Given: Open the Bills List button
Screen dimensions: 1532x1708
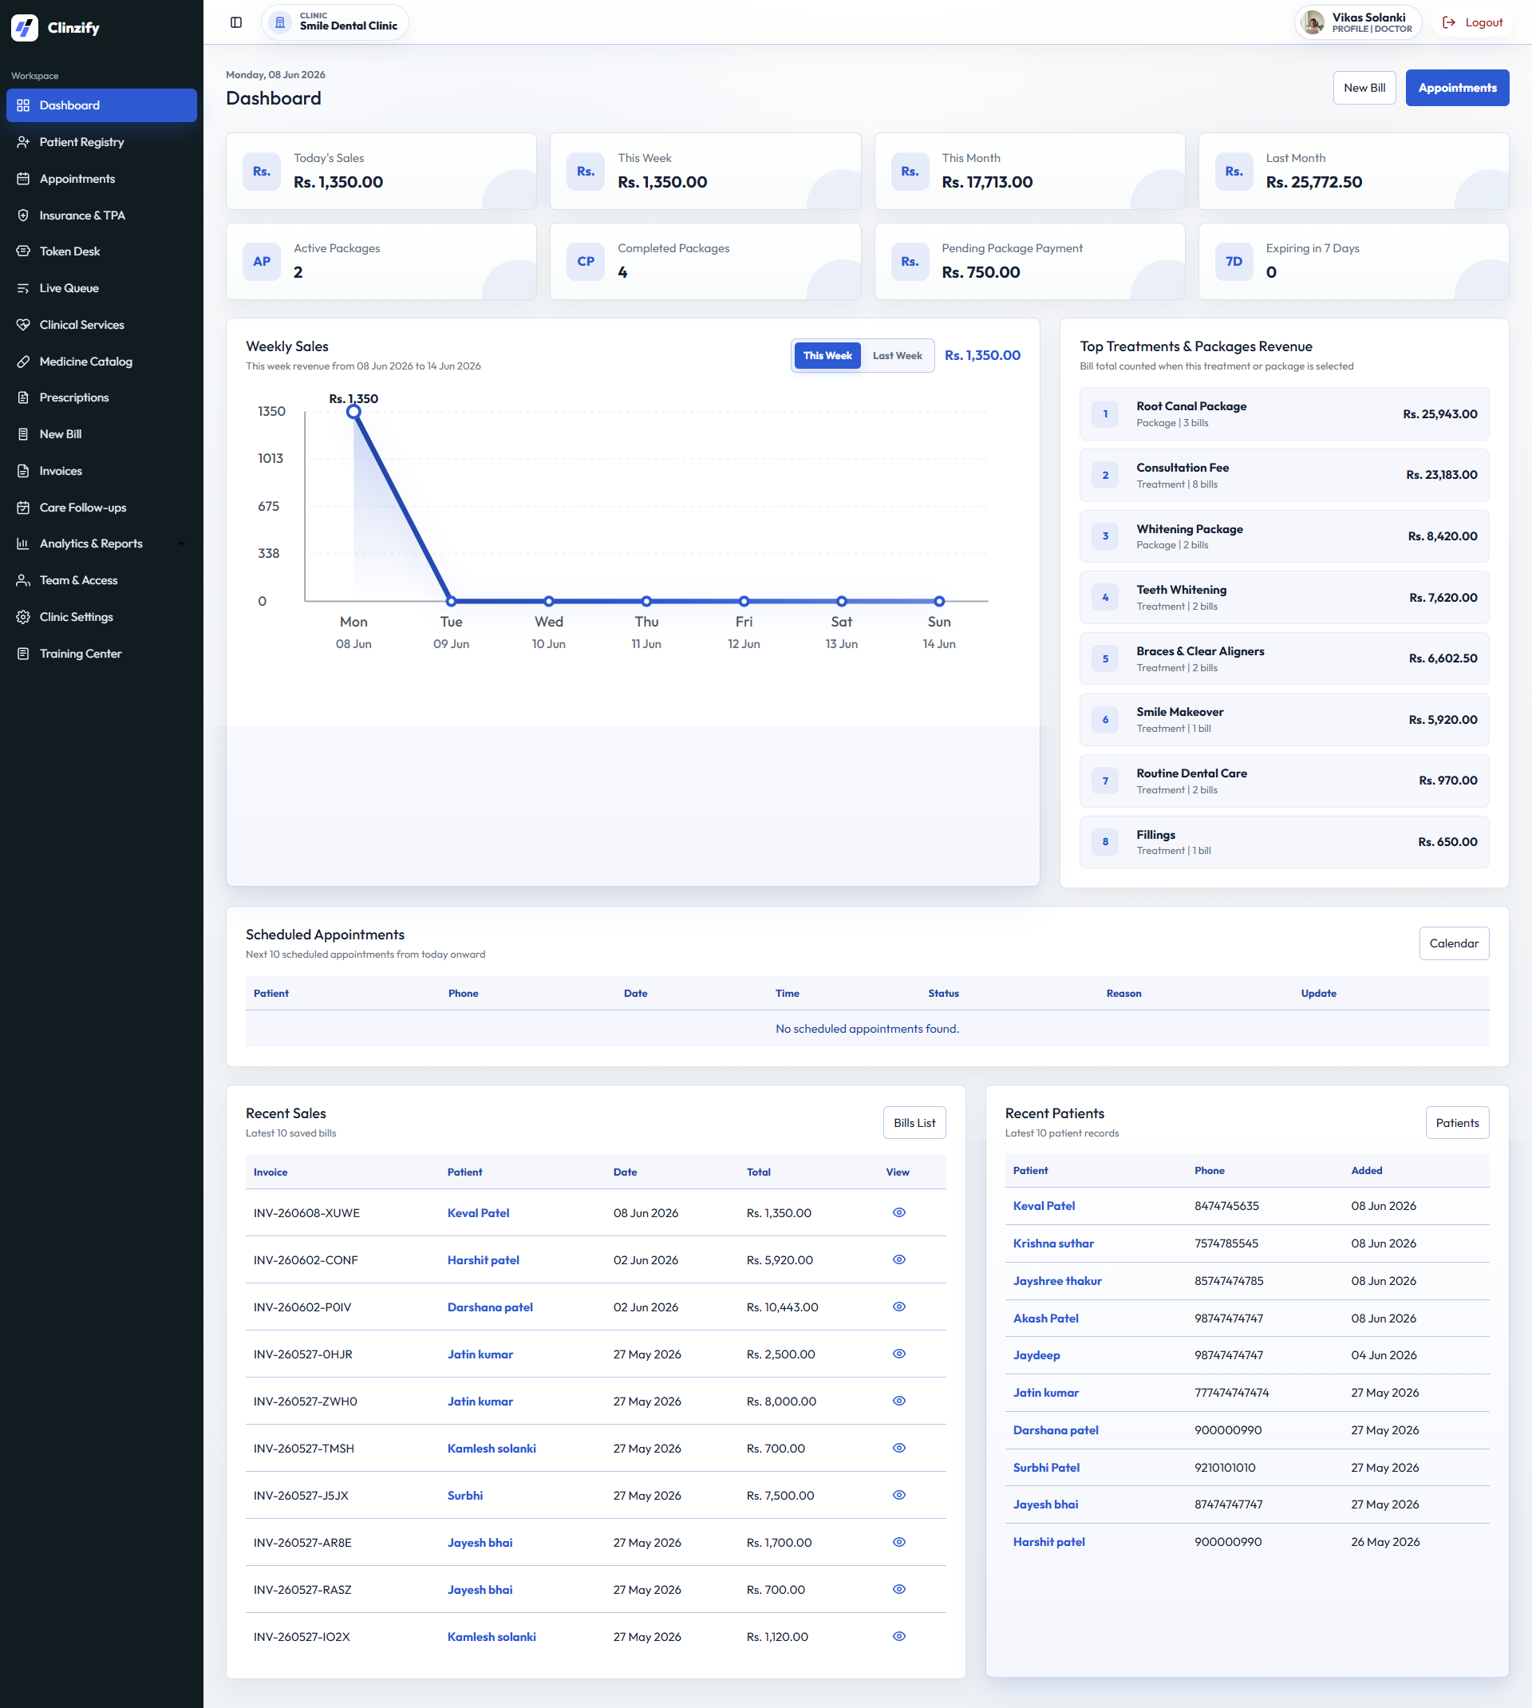Looking at the screenshot, I should tap(914, 1123).
